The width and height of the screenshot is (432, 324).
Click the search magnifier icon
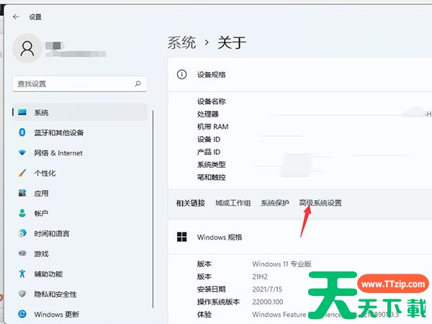[x=138, y=84]
